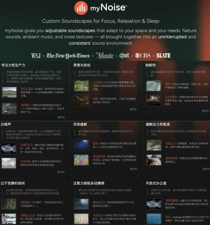Open the primeval forest thumbnail for 原始森林
The width and height of the screenshot is (210, 225).
(9, 204)
